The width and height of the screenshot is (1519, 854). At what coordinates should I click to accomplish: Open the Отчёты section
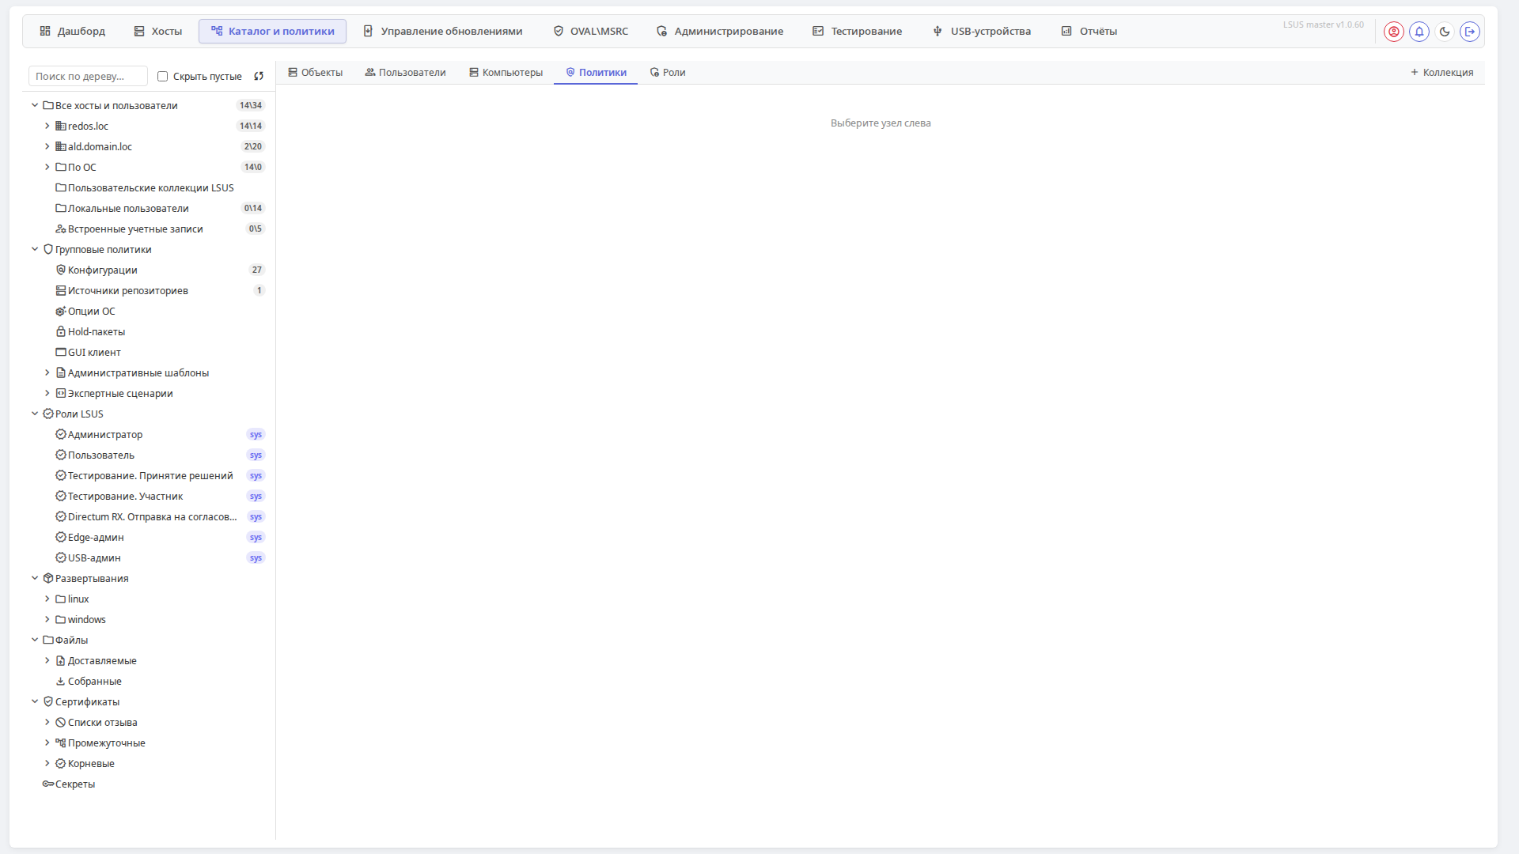coord(1089,31)
